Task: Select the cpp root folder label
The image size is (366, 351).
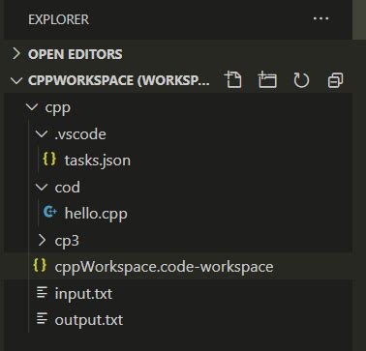Action: (x=58, y=107)
